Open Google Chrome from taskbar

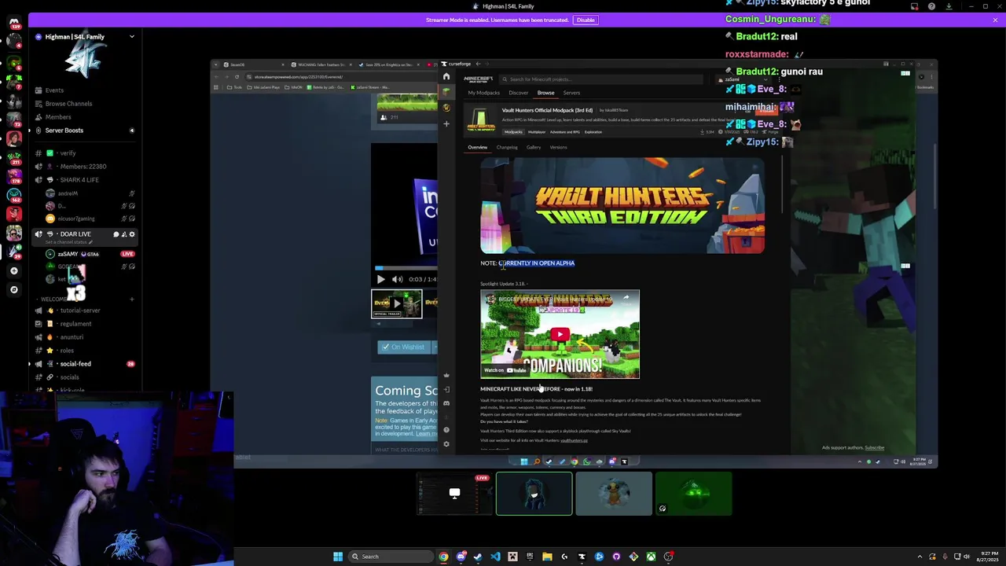444,557
